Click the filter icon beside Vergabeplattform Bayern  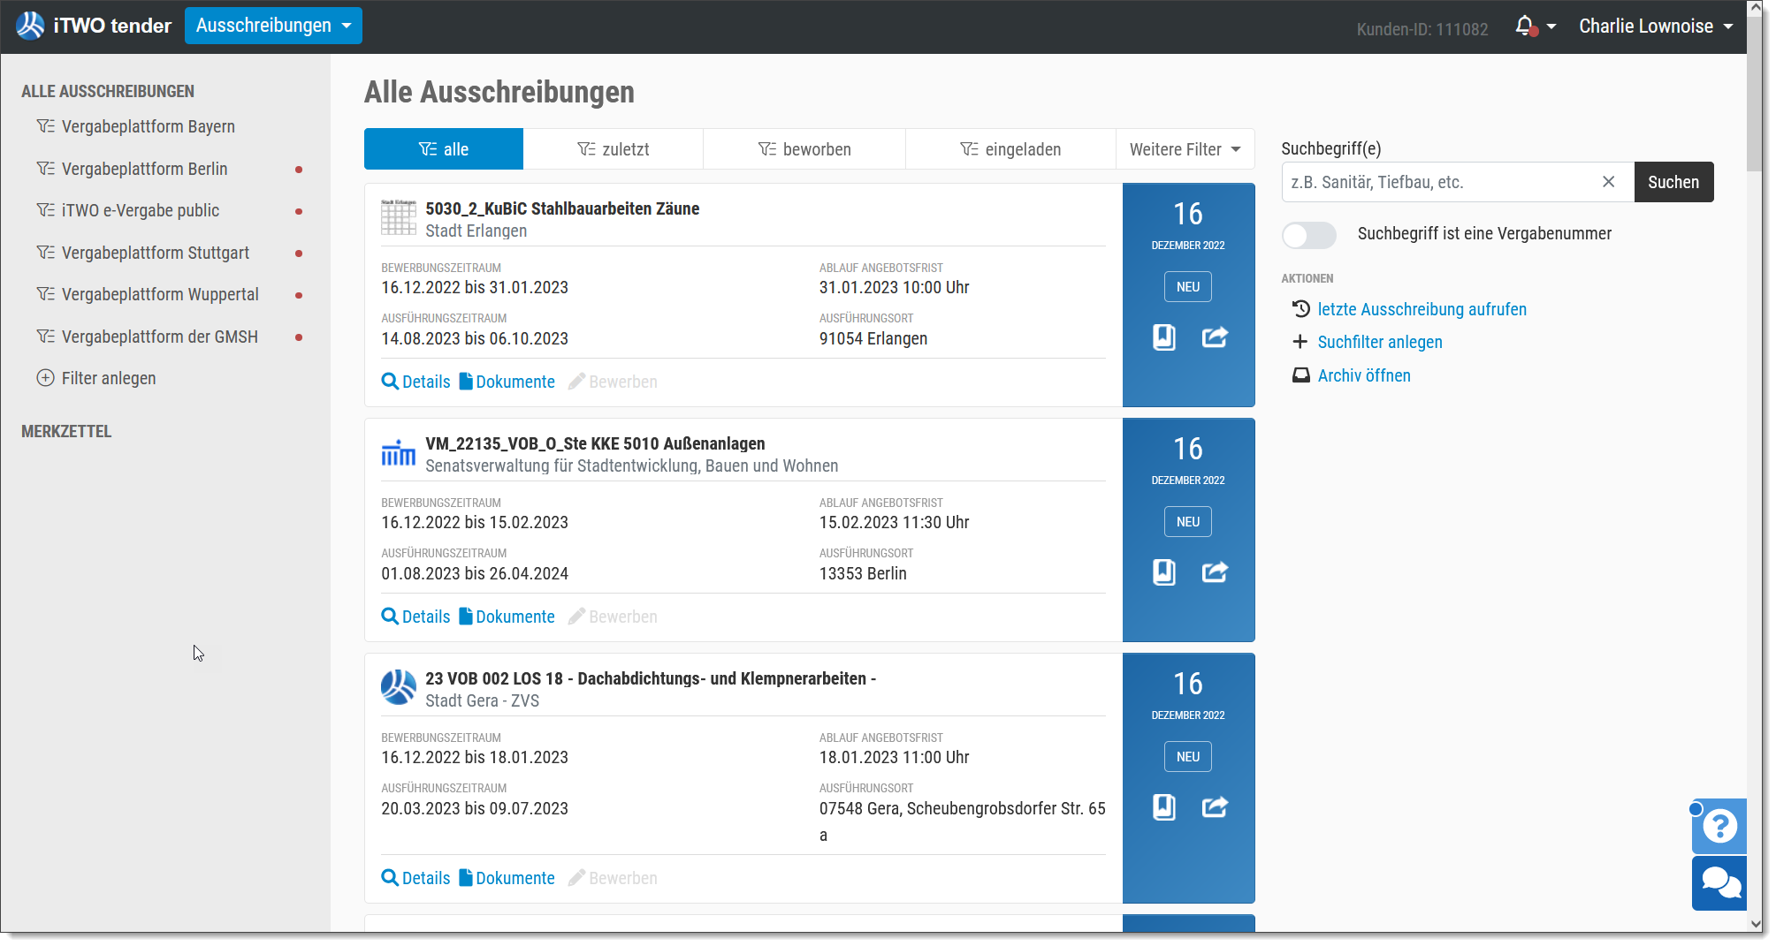click(45, 126)
